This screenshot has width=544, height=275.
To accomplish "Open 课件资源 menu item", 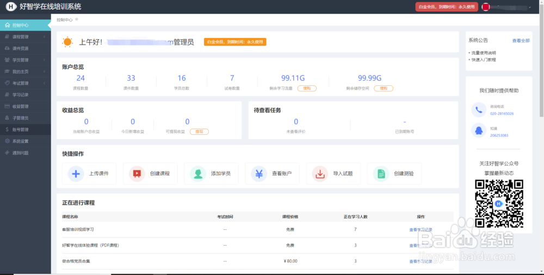I will [26, 48].
